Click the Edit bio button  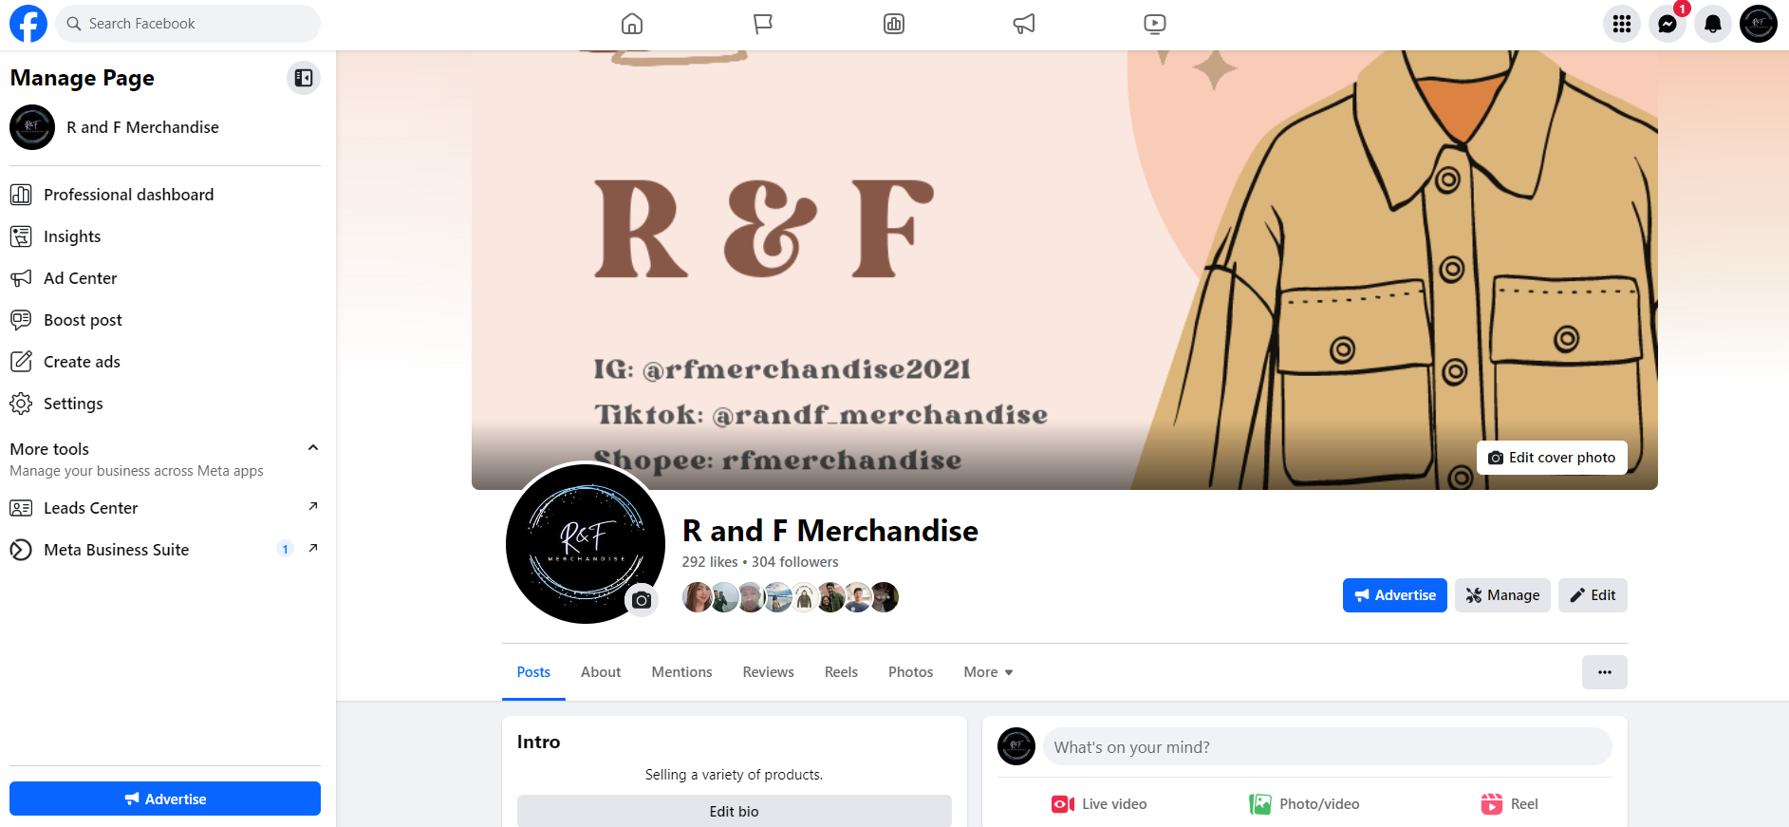click(734, 811)
